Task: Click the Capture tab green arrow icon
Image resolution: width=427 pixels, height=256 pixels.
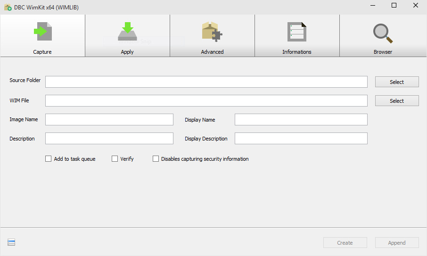Action: click(x=42, y=32)
